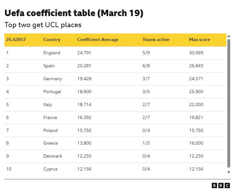This screenshot has height=191, width=233.
Task: Sort by the Country column header
Action: pos(52,40)
